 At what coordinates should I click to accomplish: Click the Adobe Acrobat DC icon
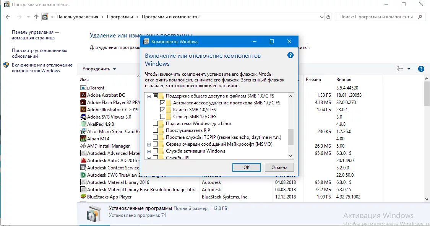83,95
